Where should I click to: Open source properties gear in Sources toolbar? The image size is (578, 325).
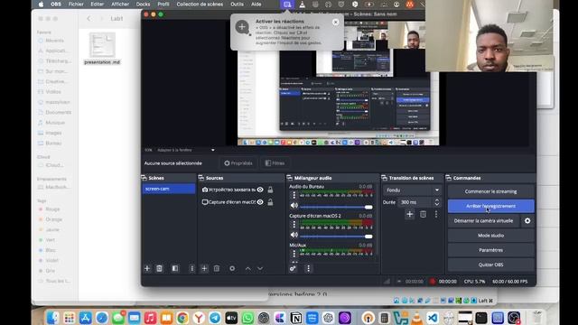point(232,268)
